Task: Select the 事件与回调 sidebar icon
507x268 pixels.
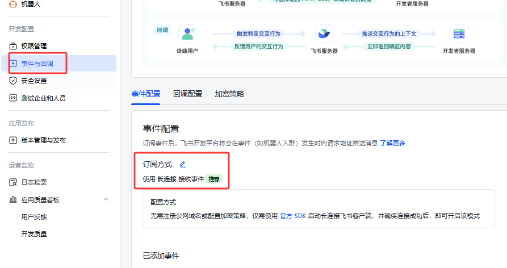Action: coord(13,64)
